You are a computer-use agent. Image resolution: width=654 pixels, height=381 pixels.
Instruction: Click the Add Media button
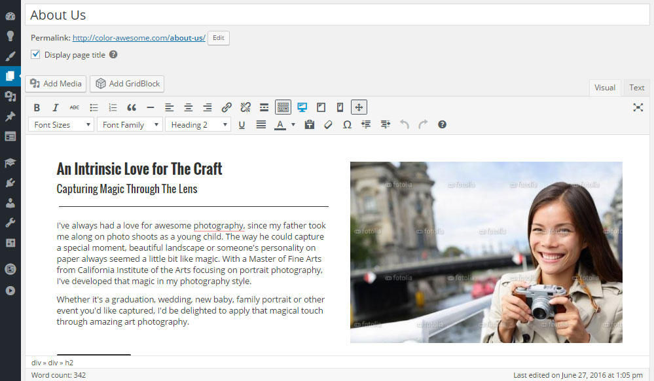56,84
